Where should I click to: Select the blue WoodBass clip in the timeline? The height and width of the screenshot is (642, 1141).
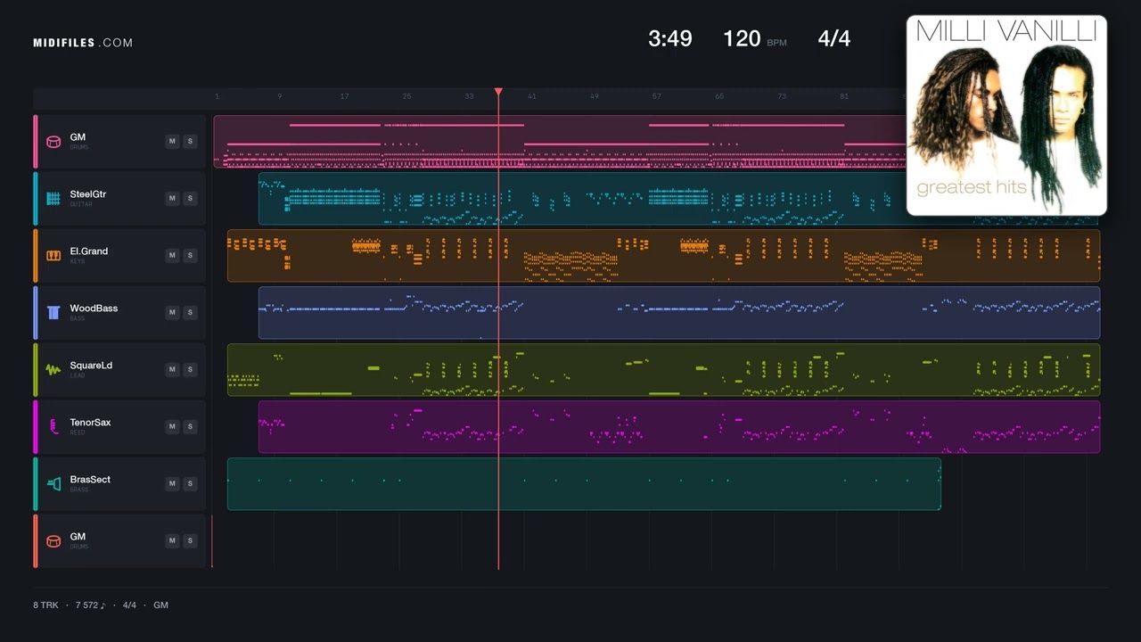tap(679, 313)
